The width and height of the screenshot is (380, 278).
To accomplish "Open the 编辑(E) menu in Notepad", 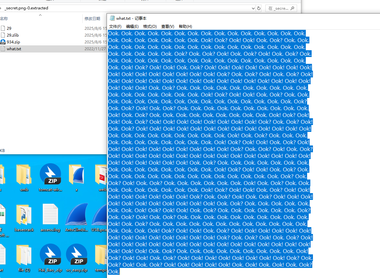I will point(132,27).
